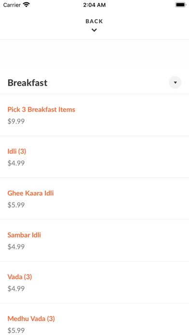Tap the down chevron under BACK
The height and width of the screenshot is (335, 189).
pyautogui.click(x=94, y=30)
